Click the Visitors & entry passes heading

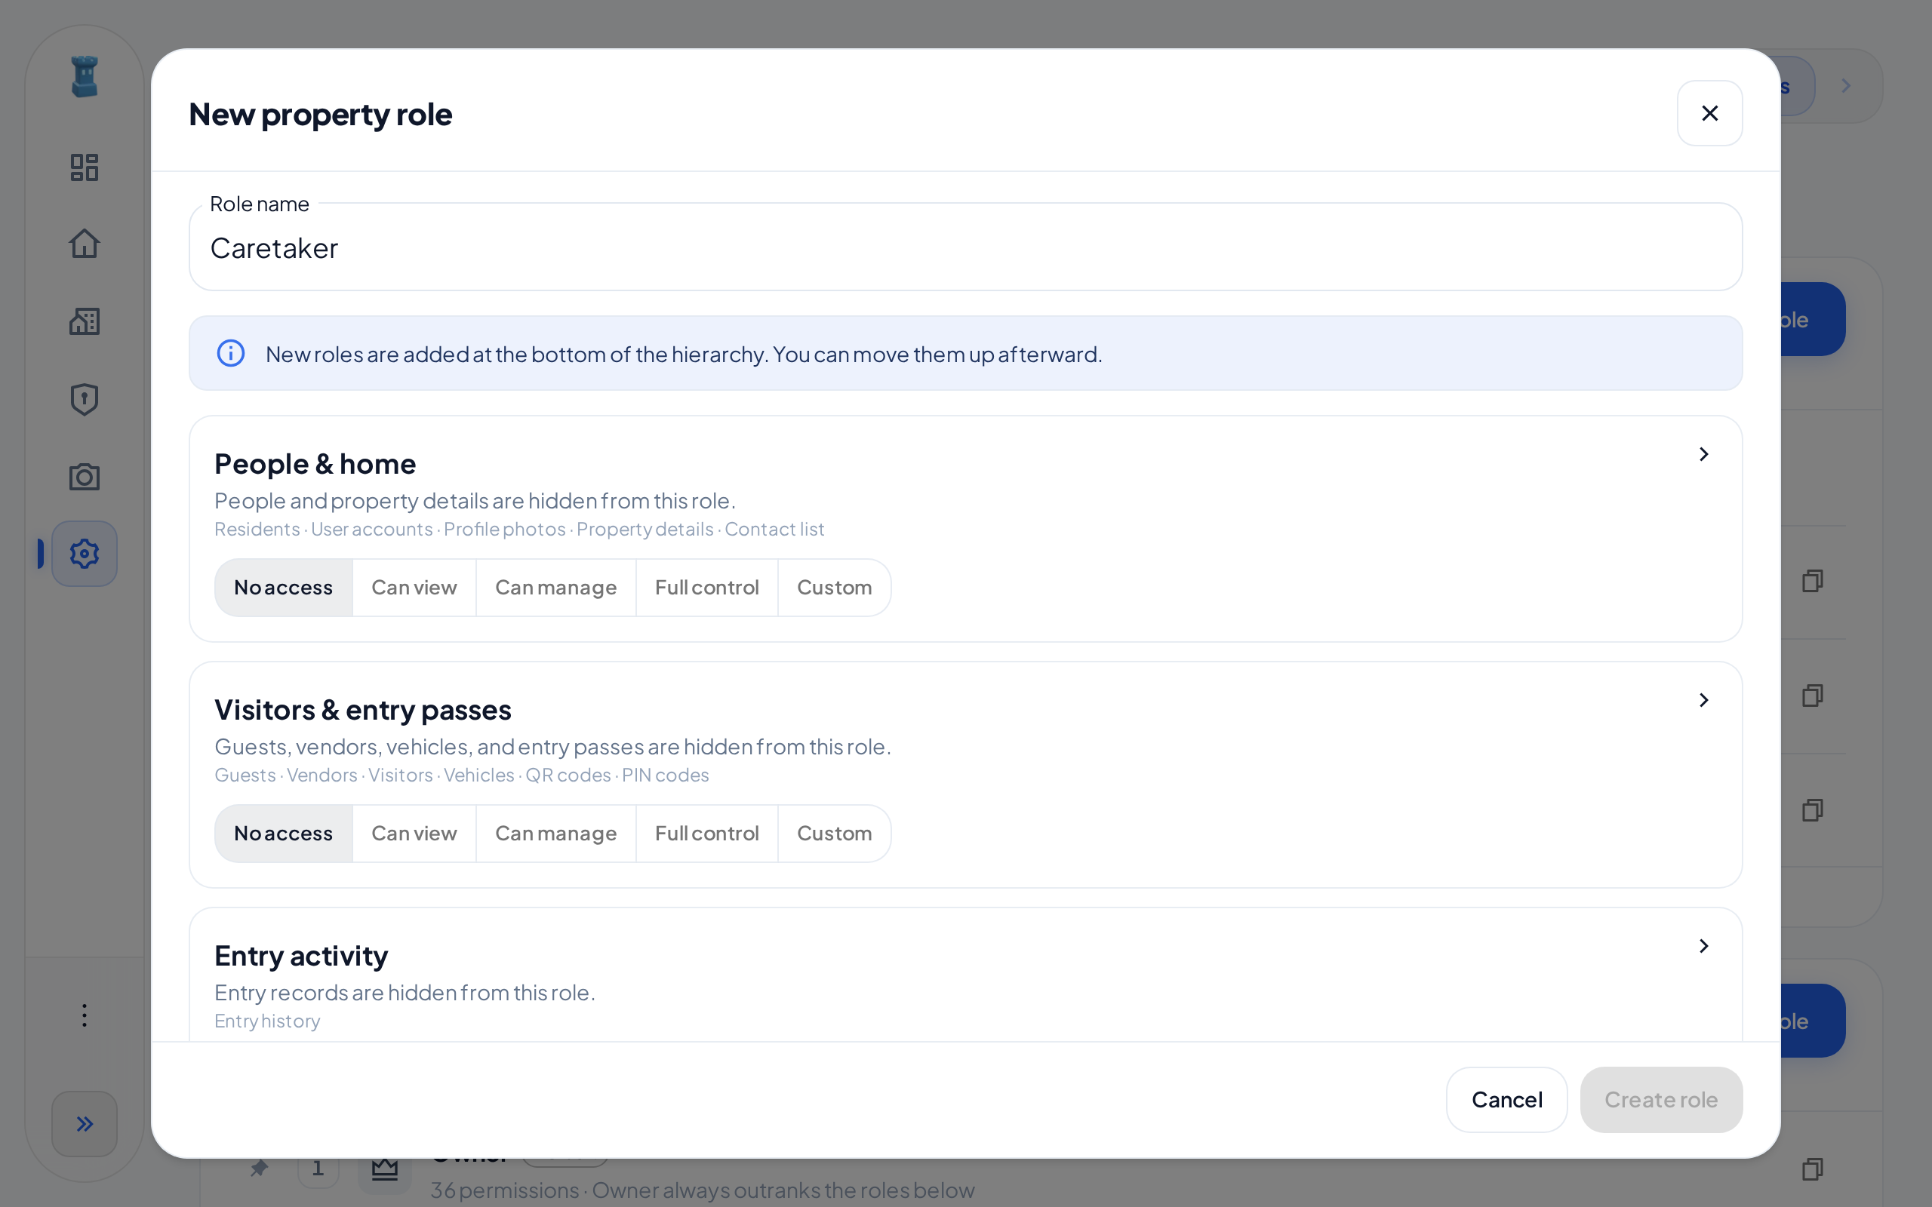(x=363, y=710)
